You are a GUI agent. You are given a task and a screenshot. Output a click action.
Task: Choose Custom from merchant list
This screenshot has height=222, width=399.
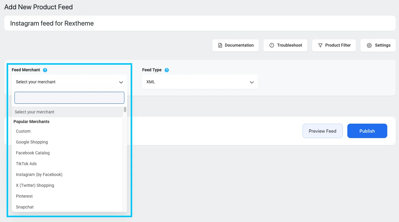[x=67, y=131]
